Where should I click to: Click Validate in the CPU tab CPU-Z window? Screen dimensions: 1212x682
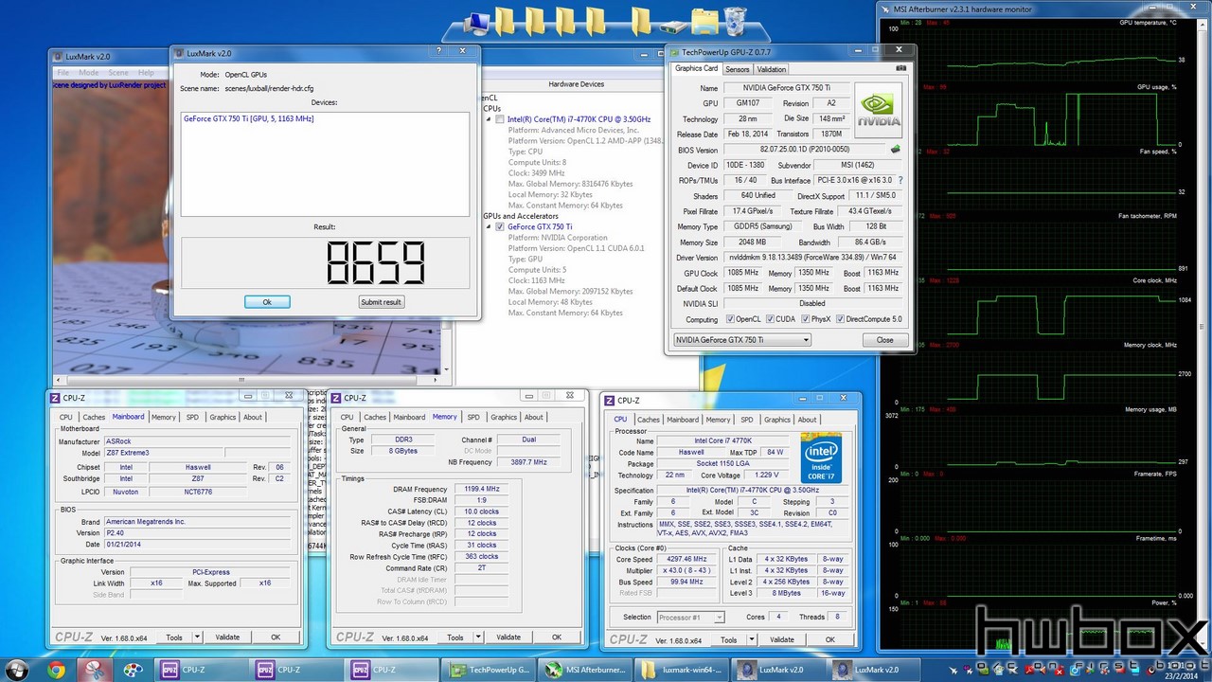(x=781, y=639)
